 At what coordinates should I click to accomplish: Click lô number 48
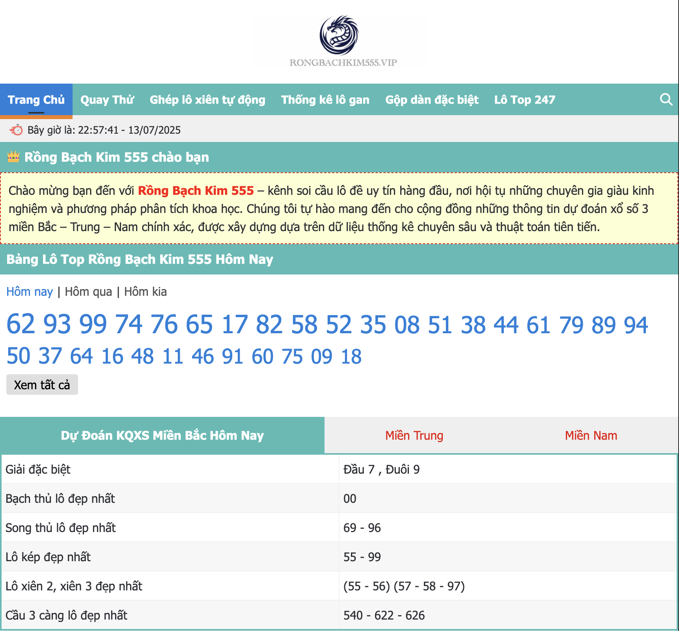pyautogui.click(x=142, y=356)
